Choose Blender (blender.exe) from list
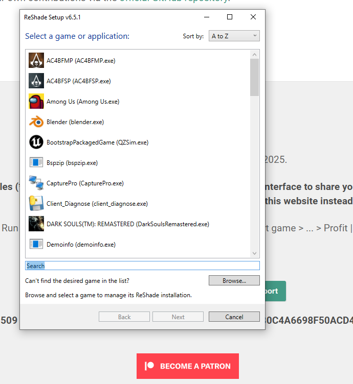 point(138,122)
